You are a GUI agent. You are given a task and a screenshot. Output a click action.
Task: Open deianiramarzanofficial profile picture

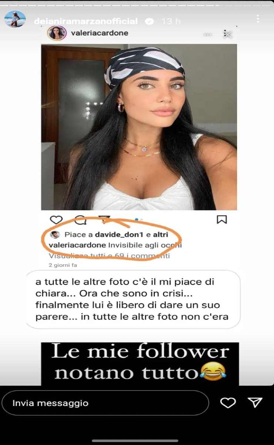tap(15, 19)
